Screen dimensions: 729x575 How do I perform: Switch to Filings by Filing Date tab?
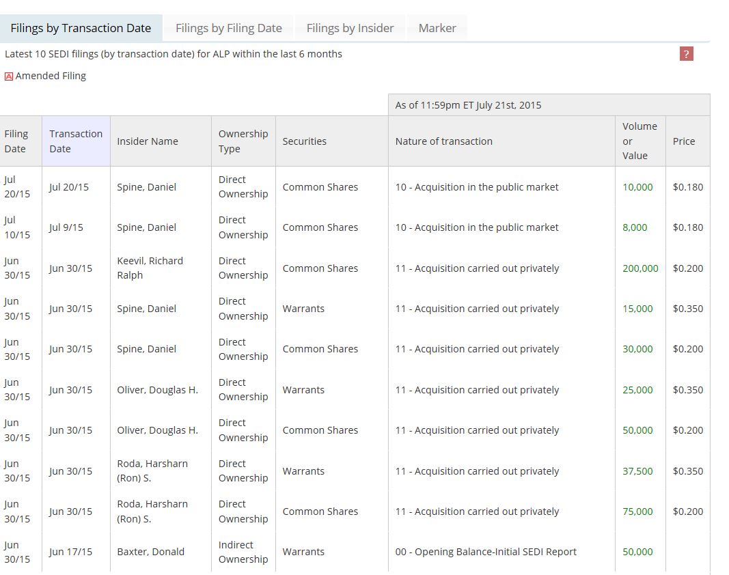pyautogui.click(x=228, y=28)
